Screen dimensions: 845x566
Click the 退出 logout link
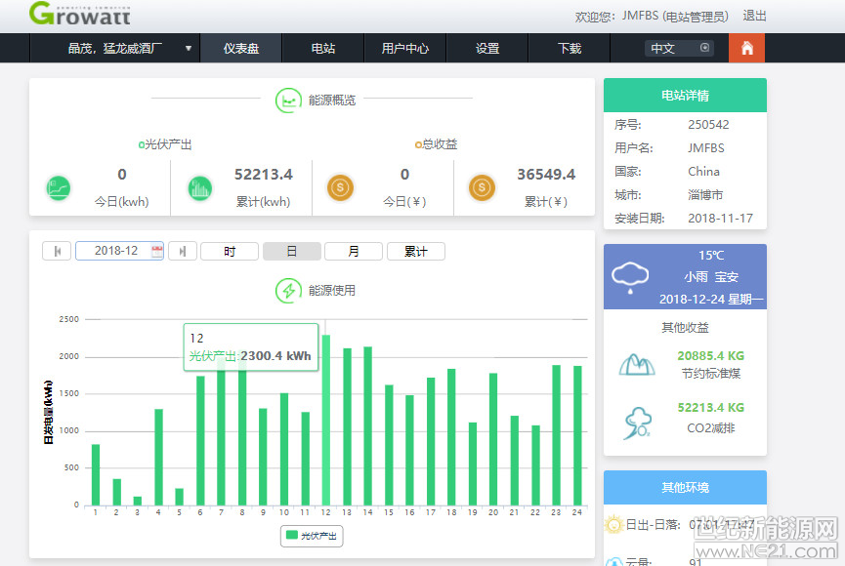(754, 16)
